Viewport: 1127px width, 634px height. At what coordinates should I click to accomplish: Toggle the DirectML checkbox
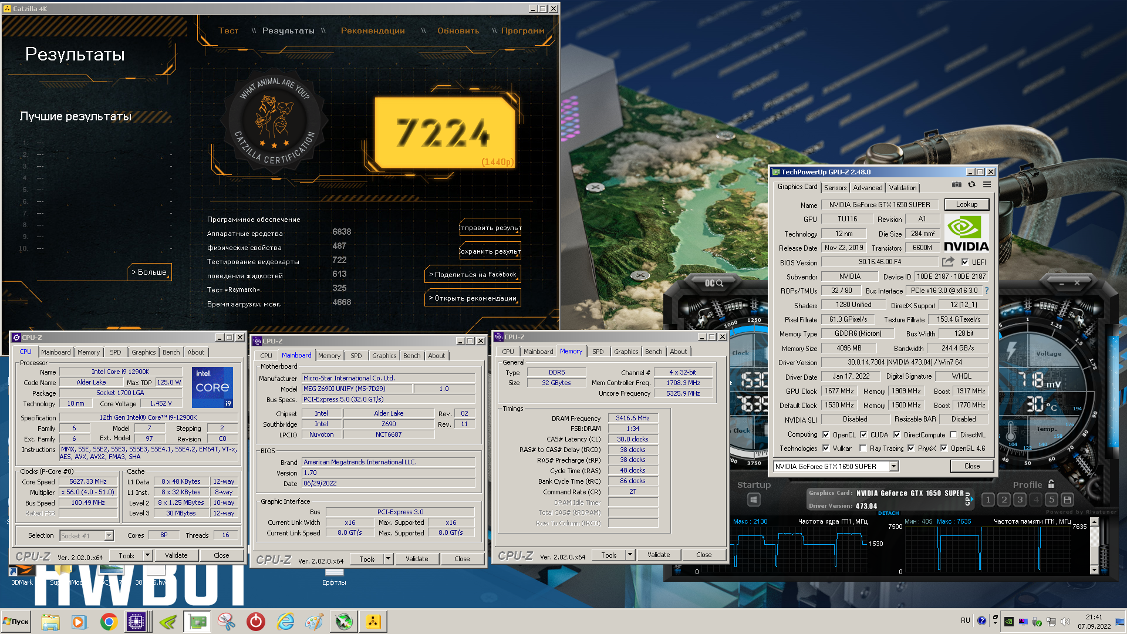point(953,435)
